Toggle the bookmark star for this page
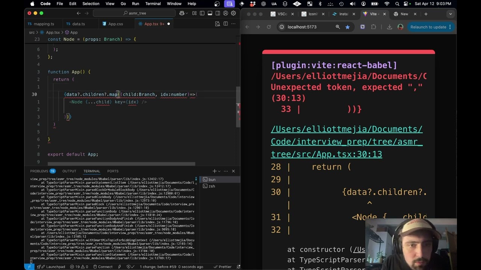The height and width of the screenshot is (270, 481). [x=347, y=27]
